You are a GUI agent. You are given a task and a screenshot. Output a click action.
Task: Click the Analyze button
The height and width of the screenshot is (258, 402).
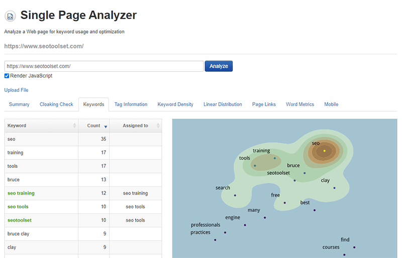[219, 66]
